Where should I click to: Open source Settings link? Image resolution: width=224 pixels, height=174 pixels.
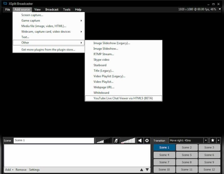click(34, 170)
